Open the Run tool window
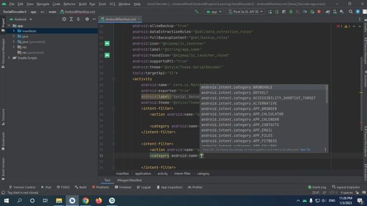 point(46,187)
